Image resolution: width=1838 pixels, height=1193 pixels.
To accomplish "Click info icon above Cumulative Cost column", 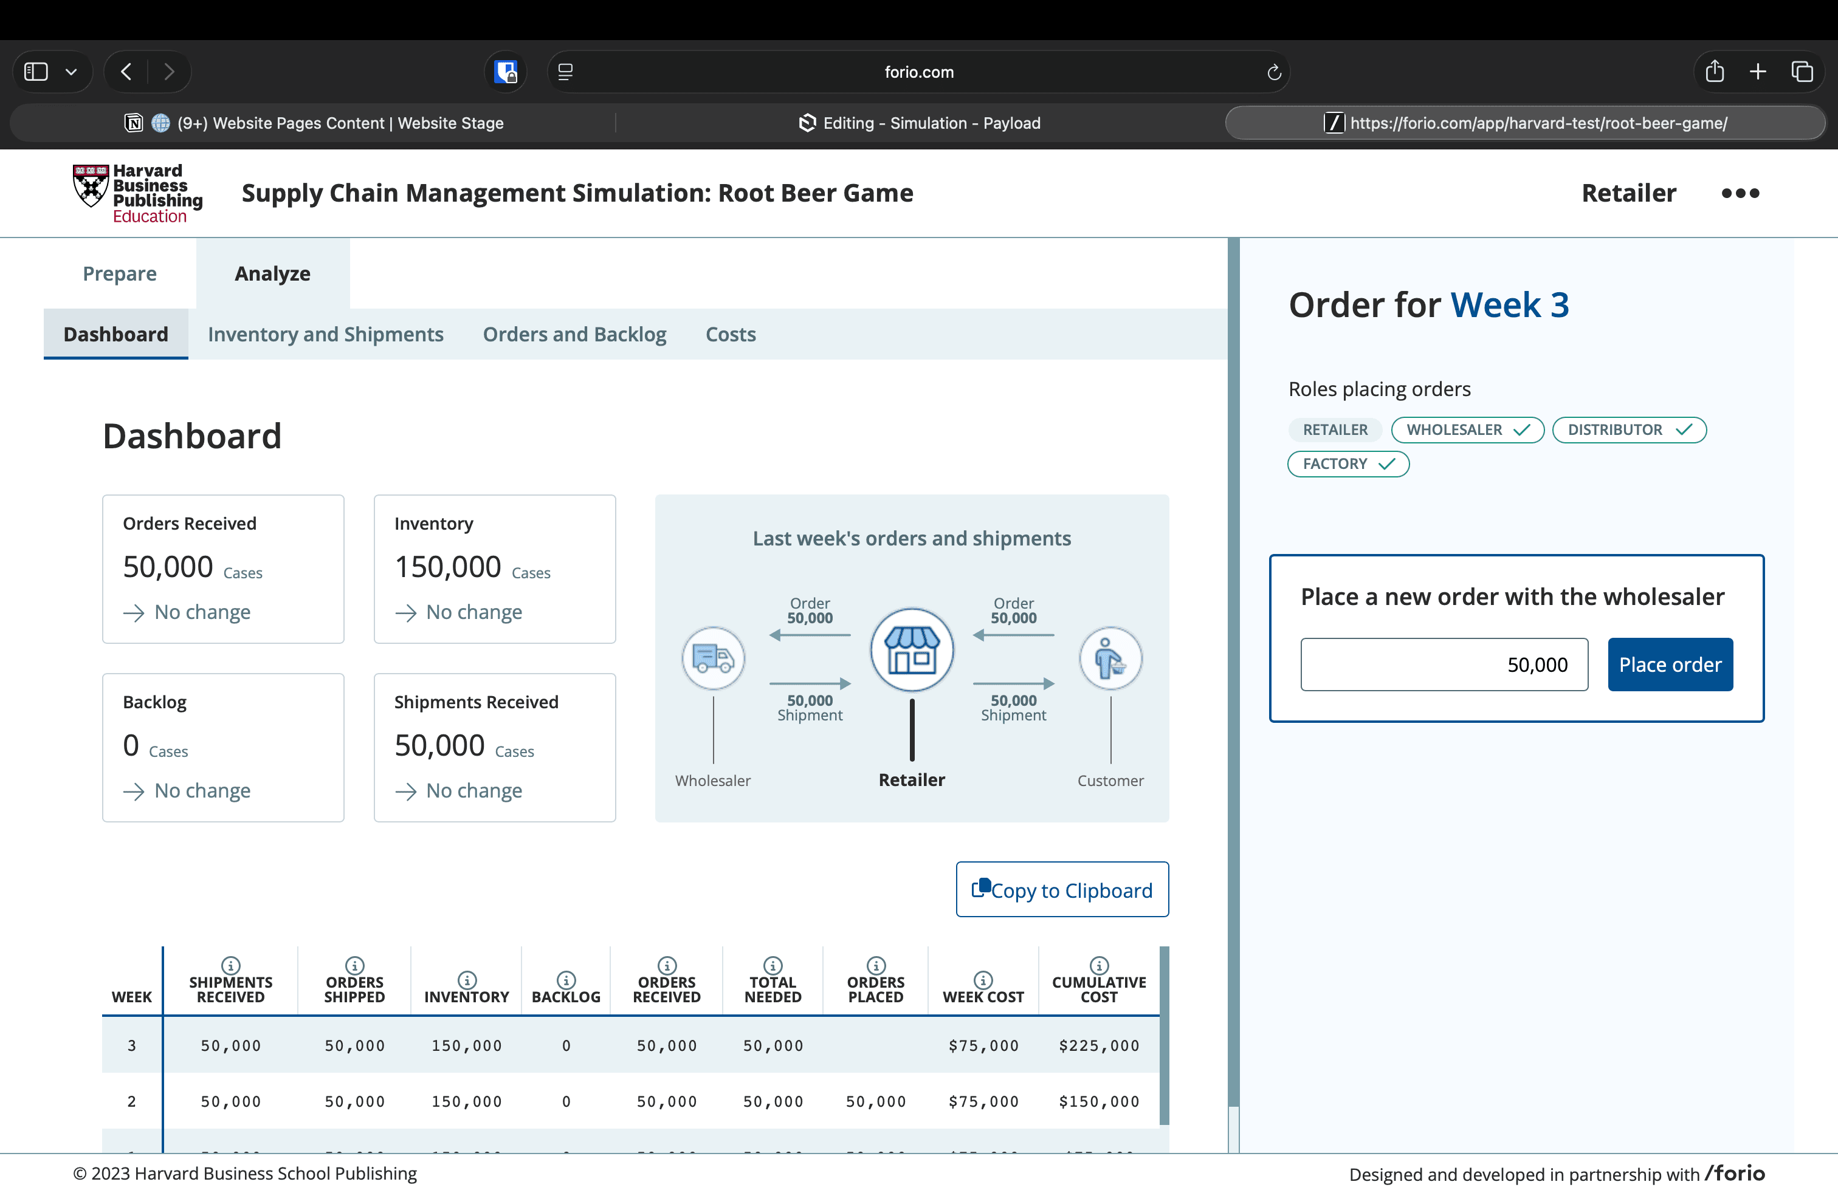I will (x=1098, y=965).
